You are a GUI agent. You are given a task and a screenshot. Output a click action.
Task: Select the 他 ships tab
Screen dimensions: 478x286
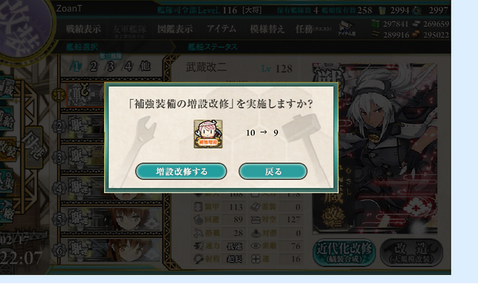(145, 66)
